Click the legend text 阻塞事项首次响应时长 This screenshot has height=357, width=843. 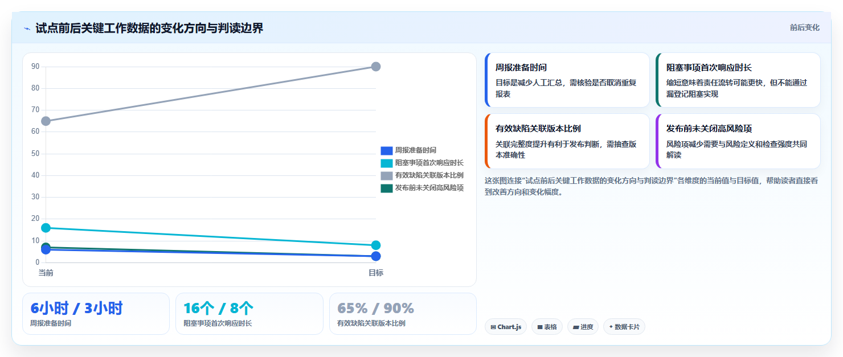coord(429,163)
